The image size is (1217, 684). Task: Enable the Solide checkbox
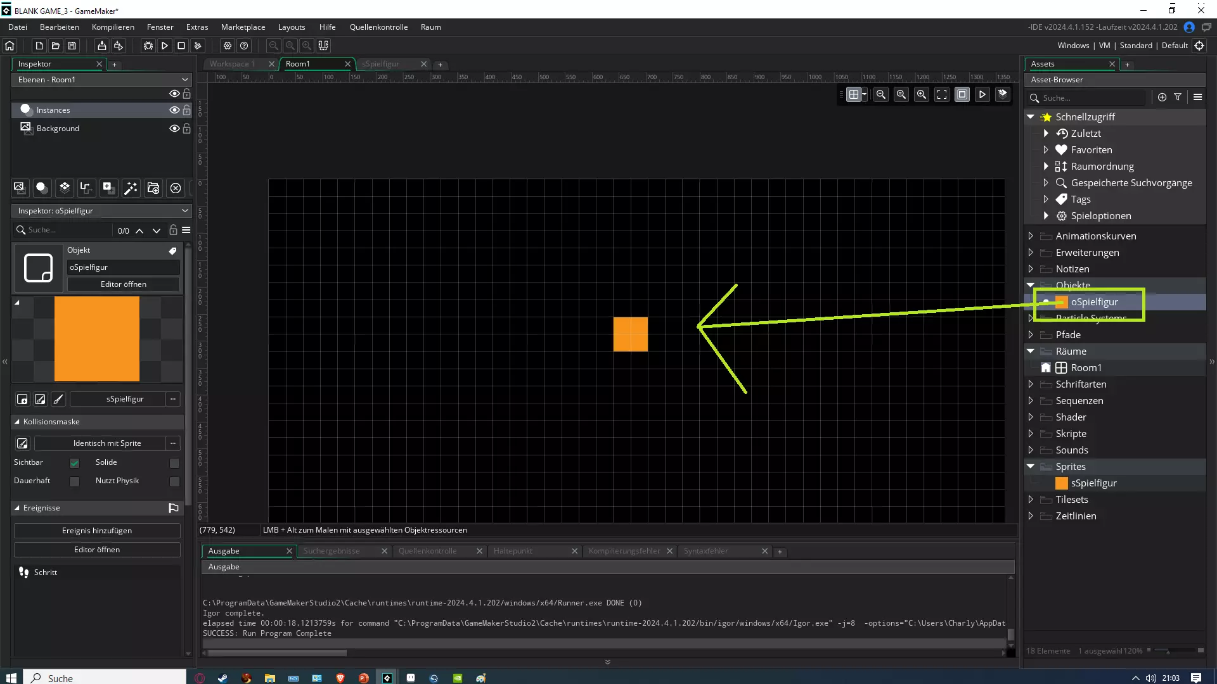174,463
